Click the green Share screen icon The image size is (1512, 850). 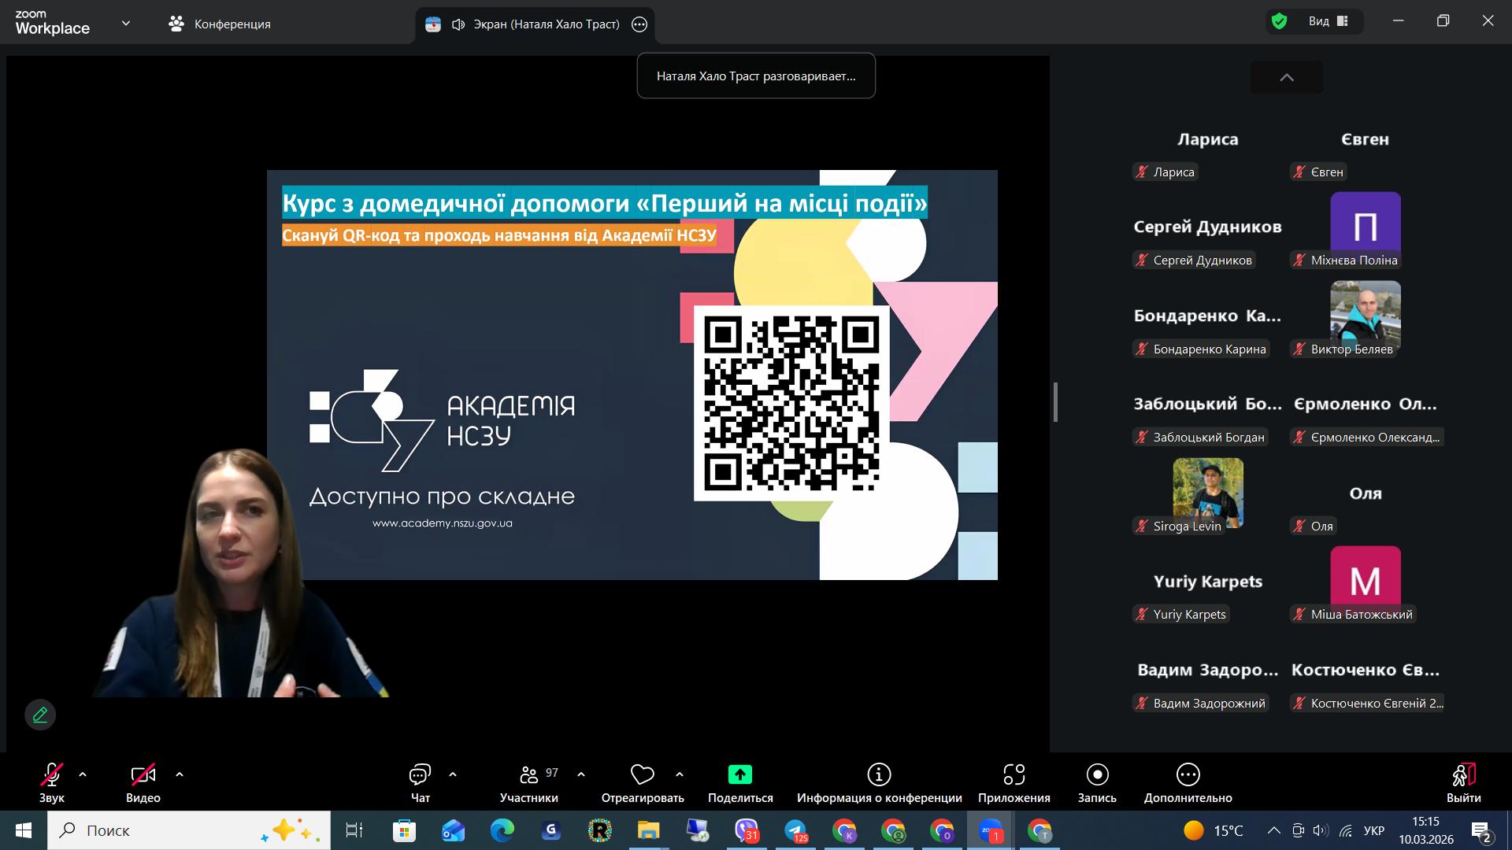point(739,775)
